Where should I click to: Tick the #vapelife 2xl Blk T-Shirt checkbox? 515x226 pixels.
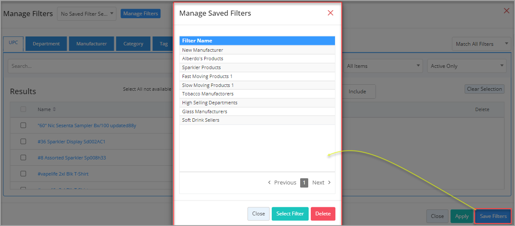(23, 174)
